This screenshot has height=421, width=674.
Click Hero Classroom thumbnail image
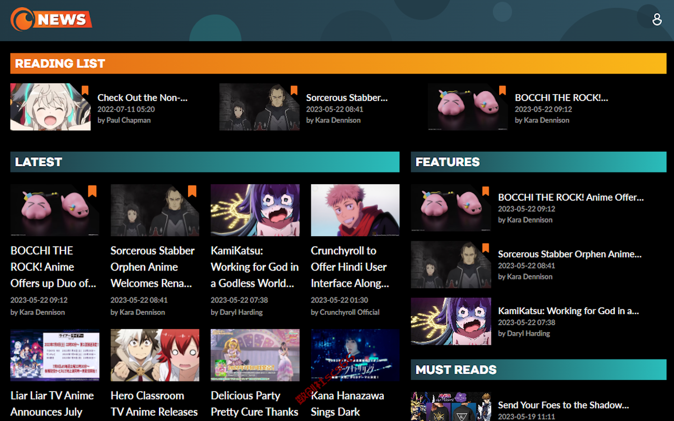coord(155,355)
